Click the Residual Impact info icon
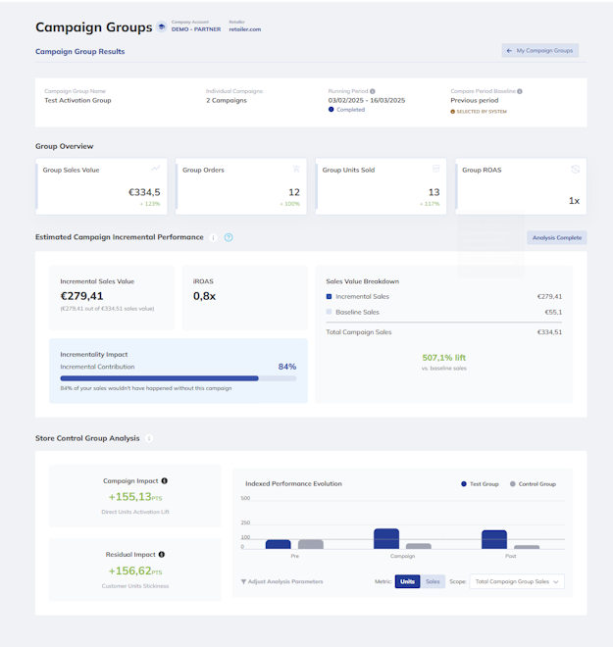 coord(162,554)
